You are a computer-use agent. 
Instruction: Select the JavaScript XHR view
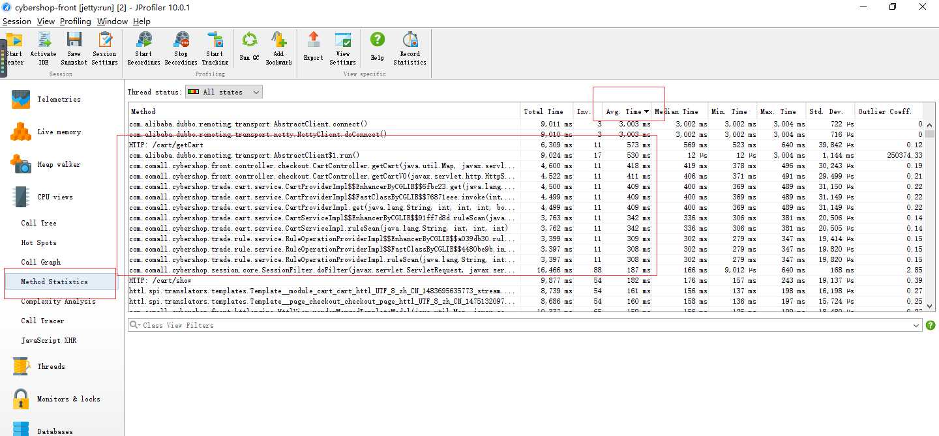coord(48,340)
